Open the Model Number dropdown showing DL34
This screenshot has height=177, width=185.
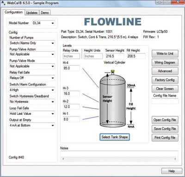(43, 23)
